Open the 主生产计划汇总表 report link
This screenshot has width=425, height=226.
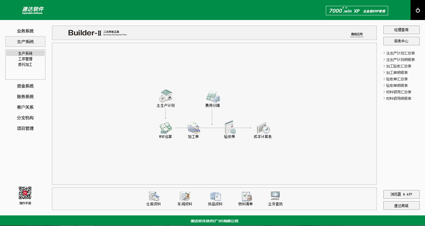tap(400, 53)
